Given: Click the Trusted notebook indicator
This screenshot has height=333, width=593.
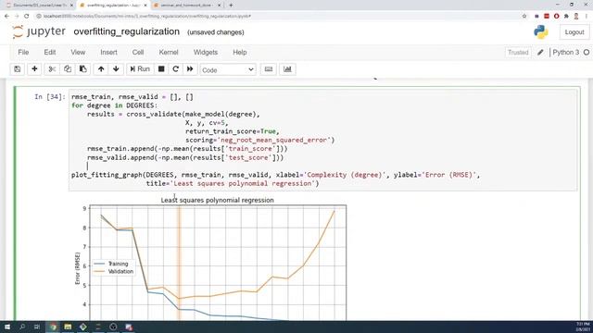Looking at the screenshot, I should (x=518, y=53).
